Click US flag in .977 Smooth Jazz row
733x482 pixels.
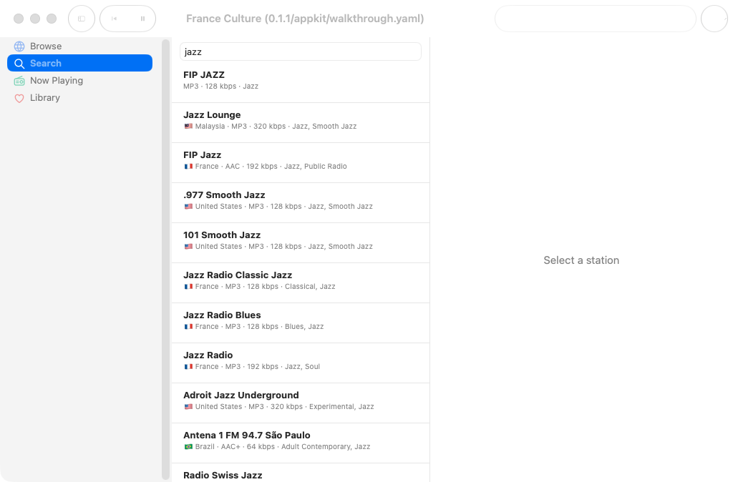pos(188,207)
